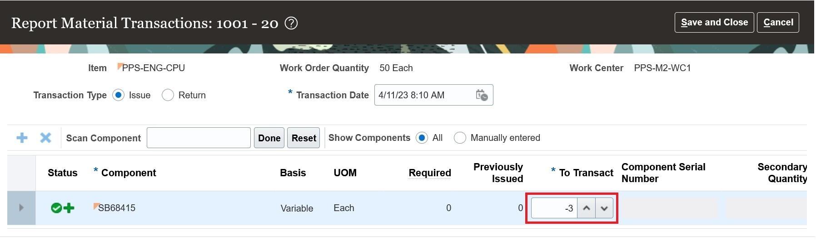The width and height of the screenshot is (816, 241).
Task: Show All components
Action: [x=422, y=138]
